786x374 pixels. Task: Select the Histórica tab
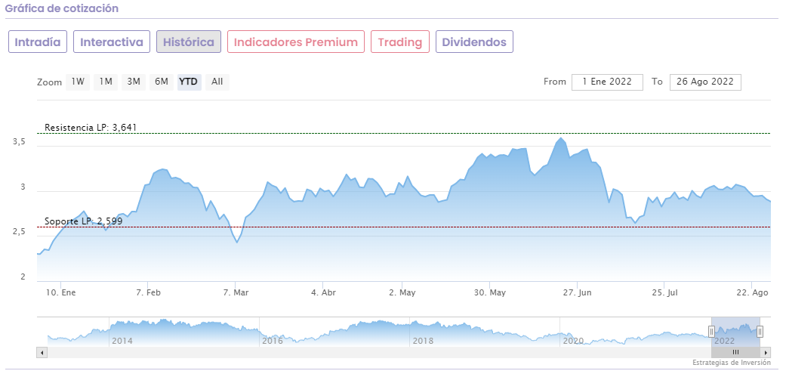(x=189, y=42)
